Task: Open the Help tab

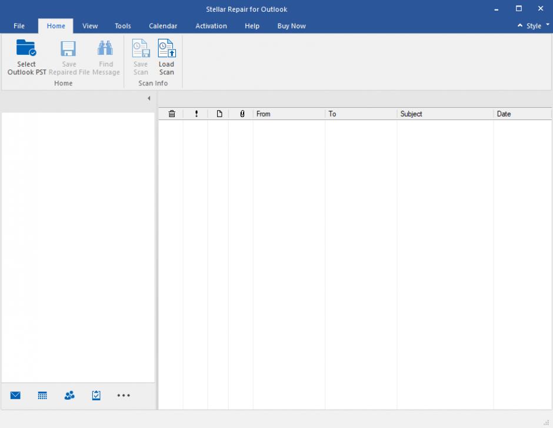Action: point(252,26)
